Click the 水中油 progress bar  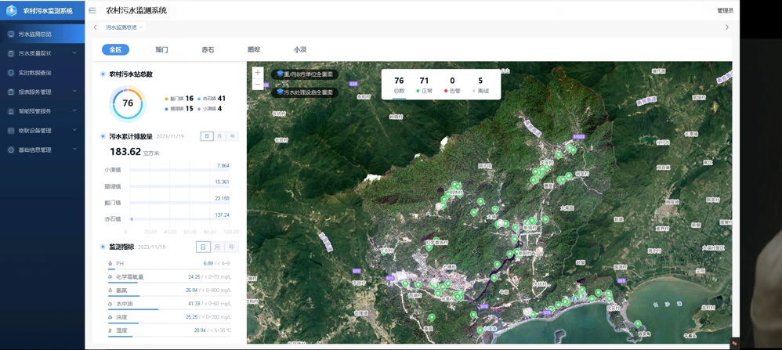pos(169,309)
